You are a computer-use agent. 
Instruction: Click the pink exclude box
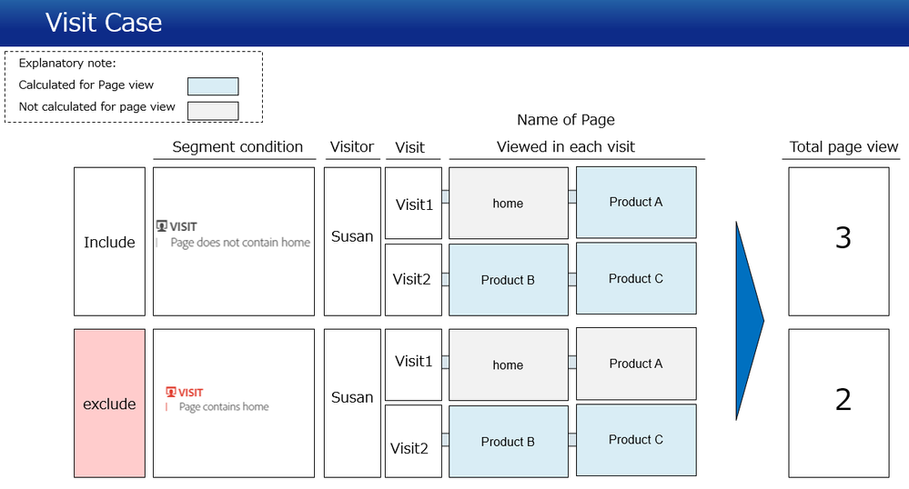coord(109,404)
